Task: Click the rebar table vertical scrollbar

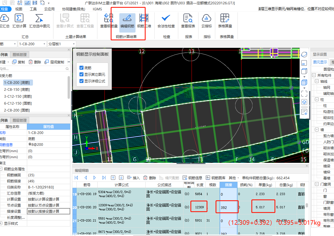Action: coord(307,205)
